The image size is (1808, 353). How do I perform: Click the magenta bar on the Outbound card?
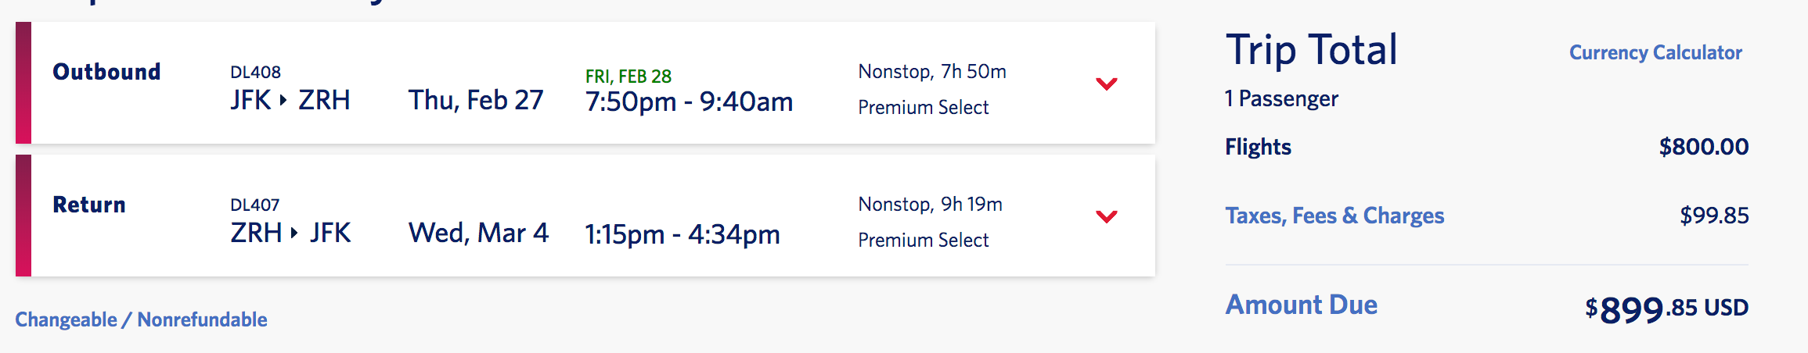click(x=23, y=83)
